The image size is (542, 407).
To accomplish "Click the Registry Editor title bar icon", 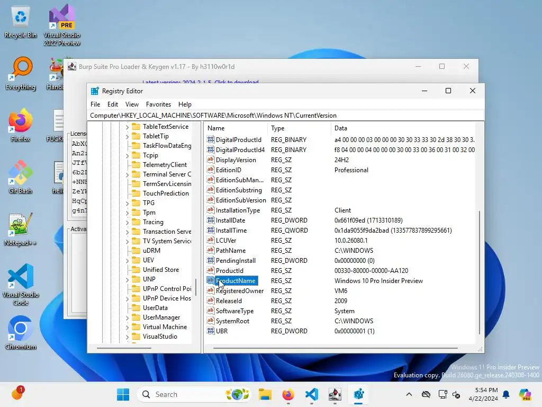I will (x=95, y=91).
